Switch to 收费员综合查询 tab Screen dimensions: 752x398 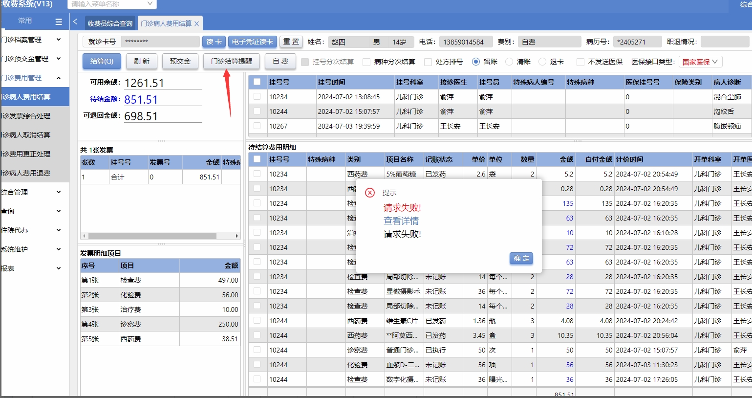pyautogui.click(x=110, y=23)
